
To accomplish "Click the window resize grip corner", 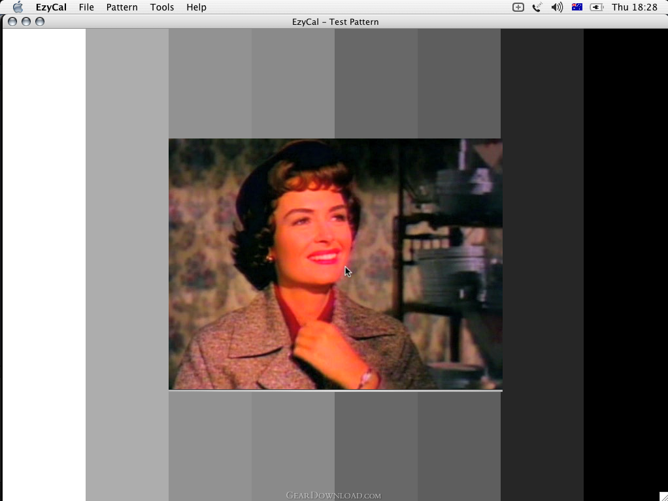I will point(663,496).
